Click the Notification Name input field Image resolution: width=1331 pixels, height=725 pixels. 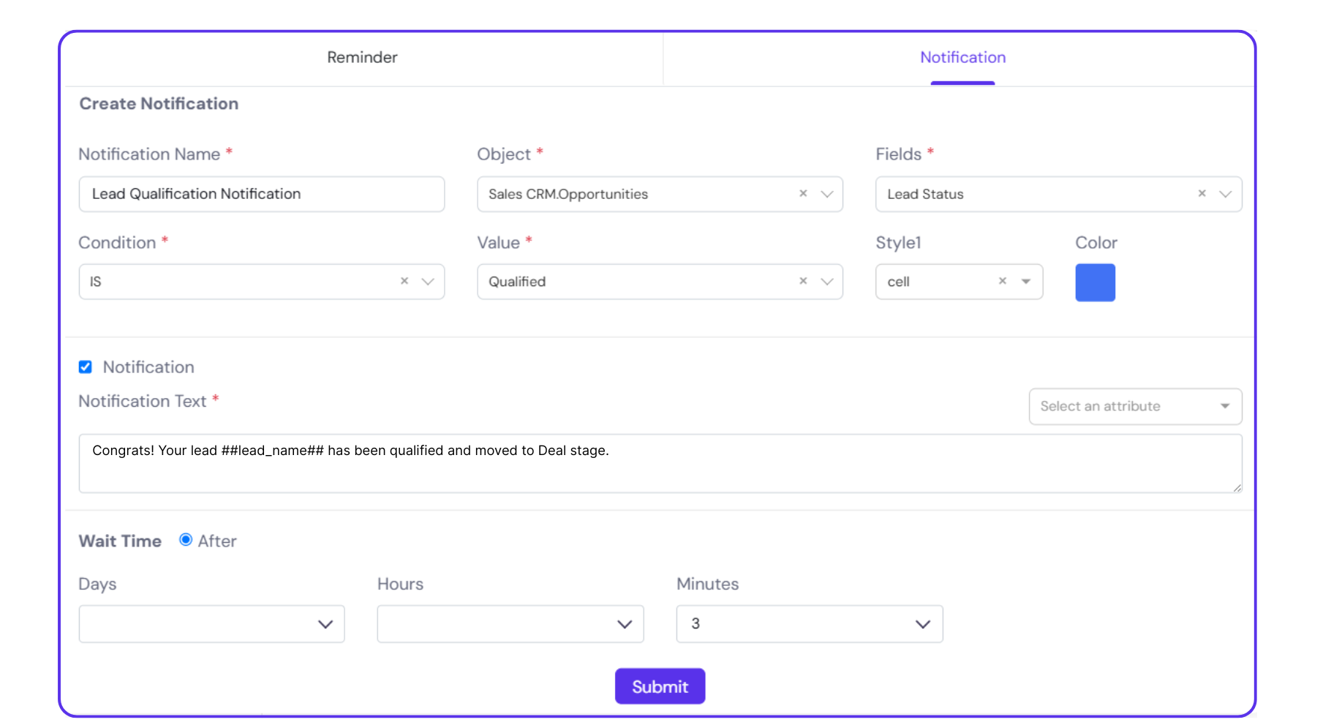pos(261,194)
